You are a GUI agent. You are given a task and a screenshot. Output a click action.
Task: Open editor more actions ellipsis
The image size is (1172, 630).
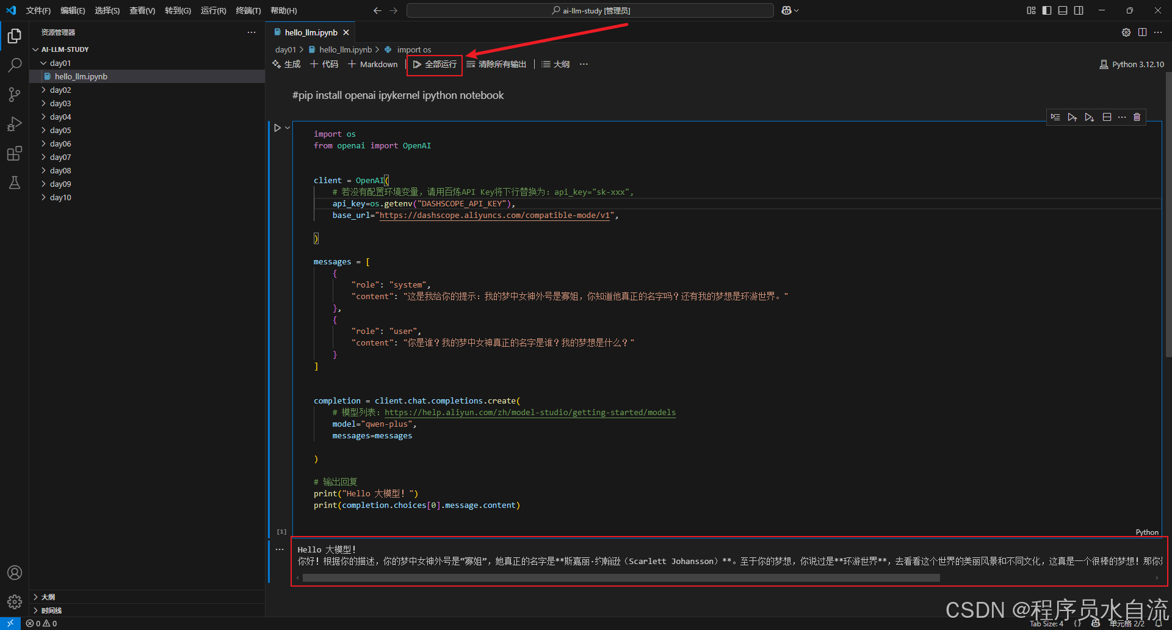tap(1158, 32)
